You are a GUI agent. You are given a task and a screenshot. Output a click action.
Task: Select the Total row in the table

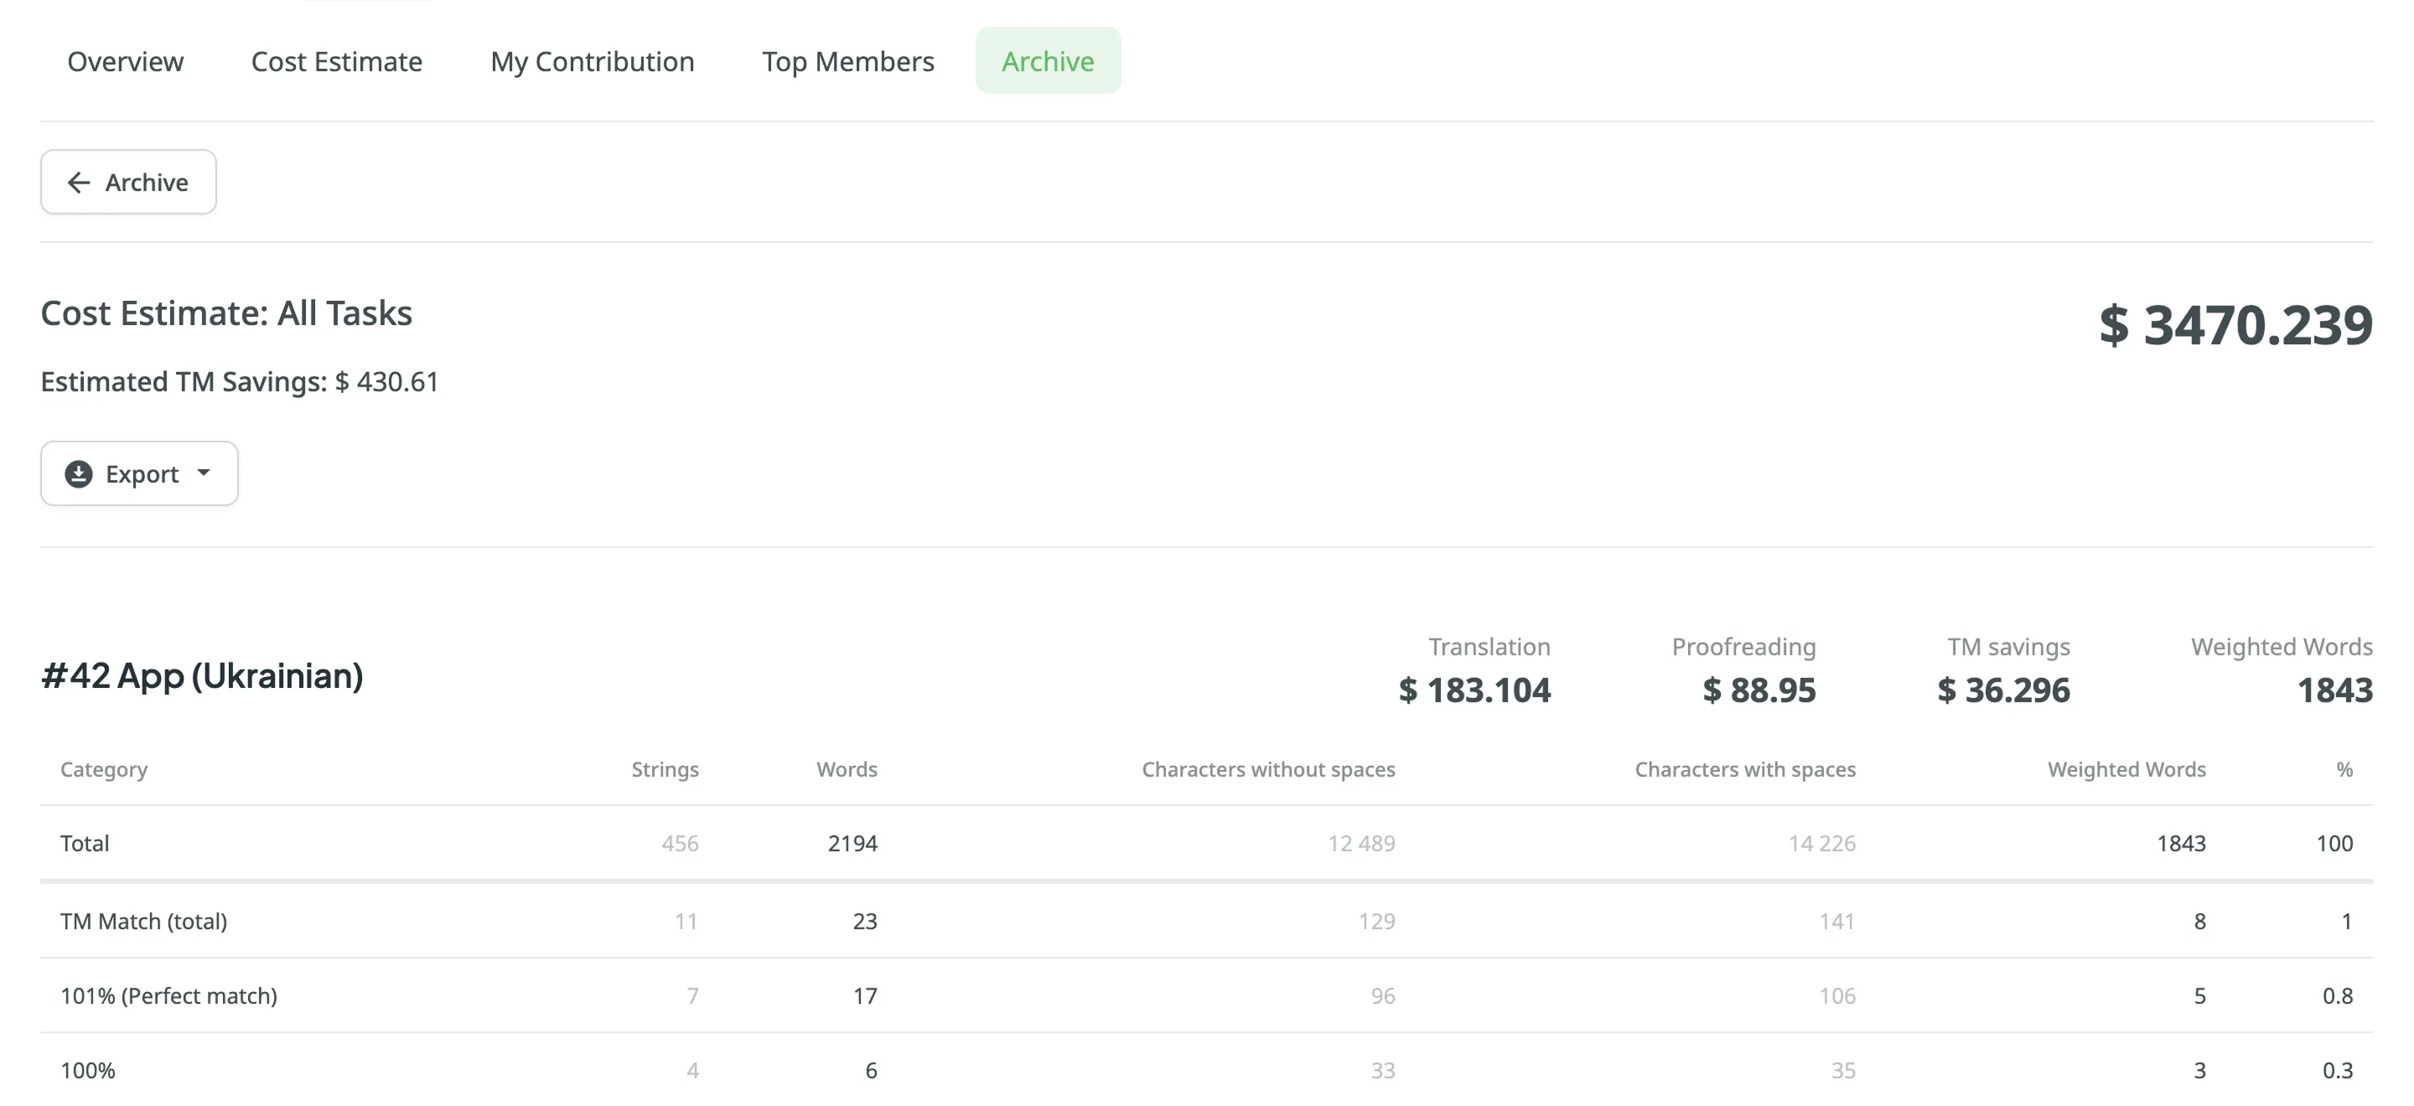pos(85,842)
